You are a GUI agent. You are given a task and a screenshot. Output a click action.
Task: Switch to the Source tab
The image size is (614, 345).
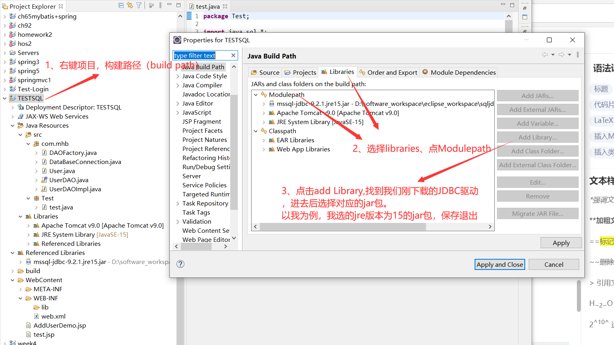pyautogui.click(x=265, y=72)
